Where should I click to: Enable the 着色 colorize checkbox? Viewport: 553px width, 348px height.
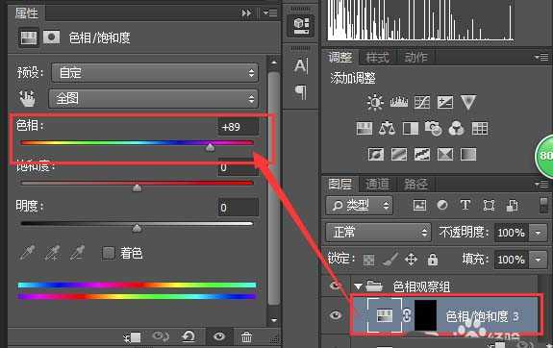pyautogui.click(x=109, y=253)
